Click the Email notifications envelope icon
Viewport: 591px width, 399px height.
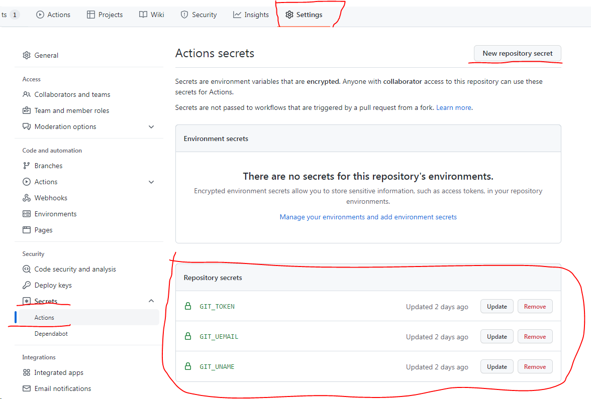[x=26, y=388]
